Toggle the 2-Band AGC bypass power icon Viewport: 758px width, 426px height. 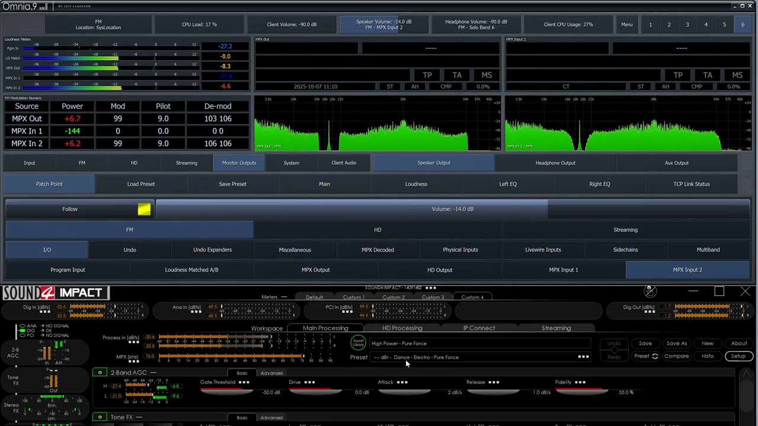[100, 373]
